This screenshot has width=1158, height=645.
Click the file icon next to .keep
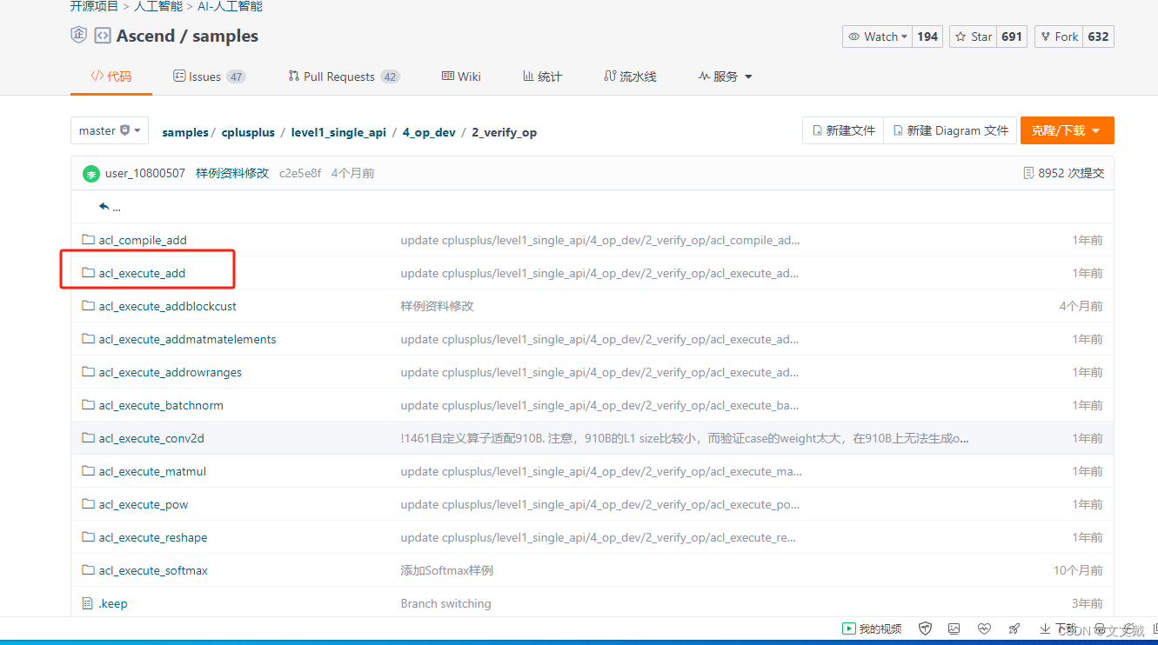click(x=87, y=603)
